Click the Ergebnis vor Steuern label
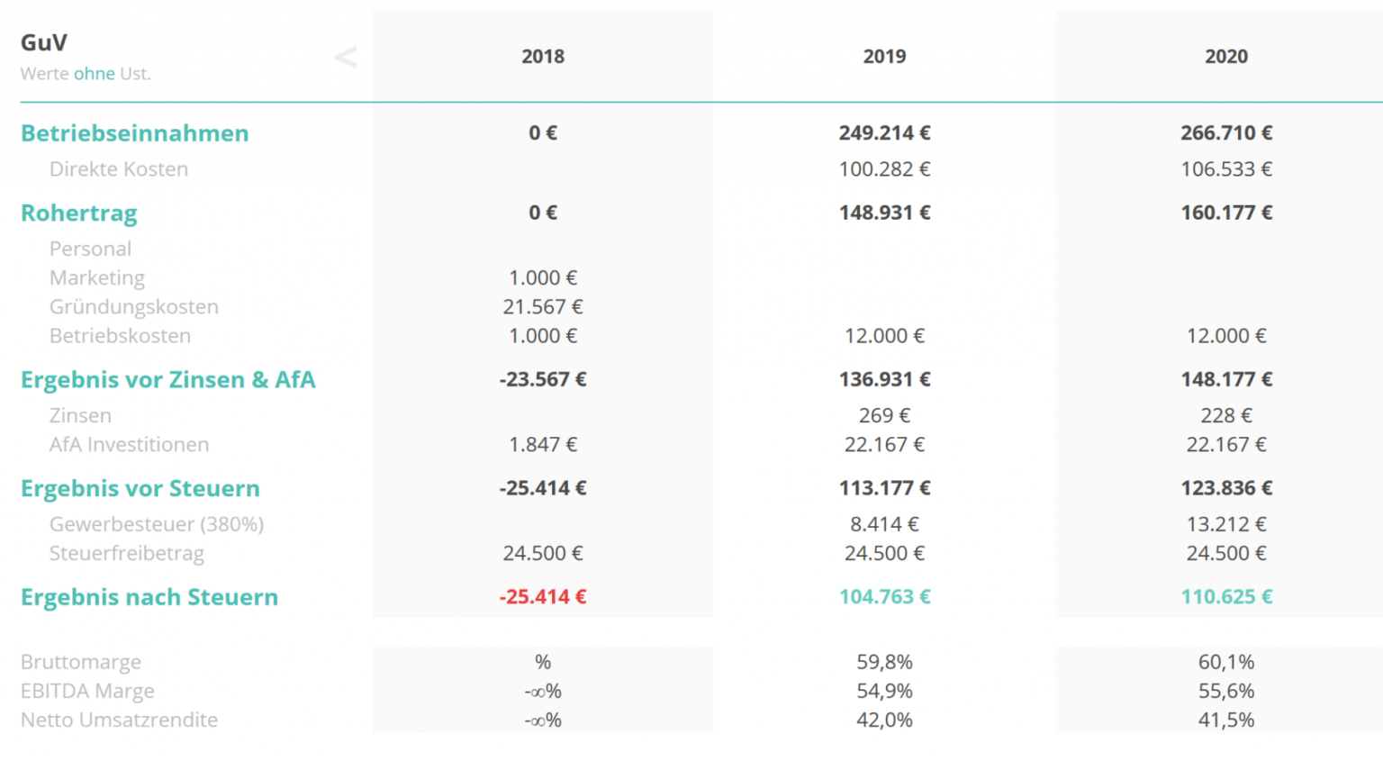Image resolution: width=1383 pixels, height=761 pixels. [x=140, y=489]
